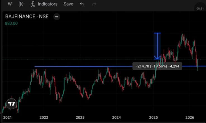Open the W weekly timeframe selector

tap(9, 4)
